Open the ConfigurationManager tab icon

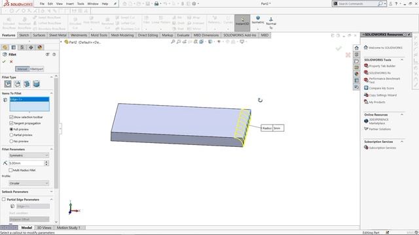coord(22,48)
